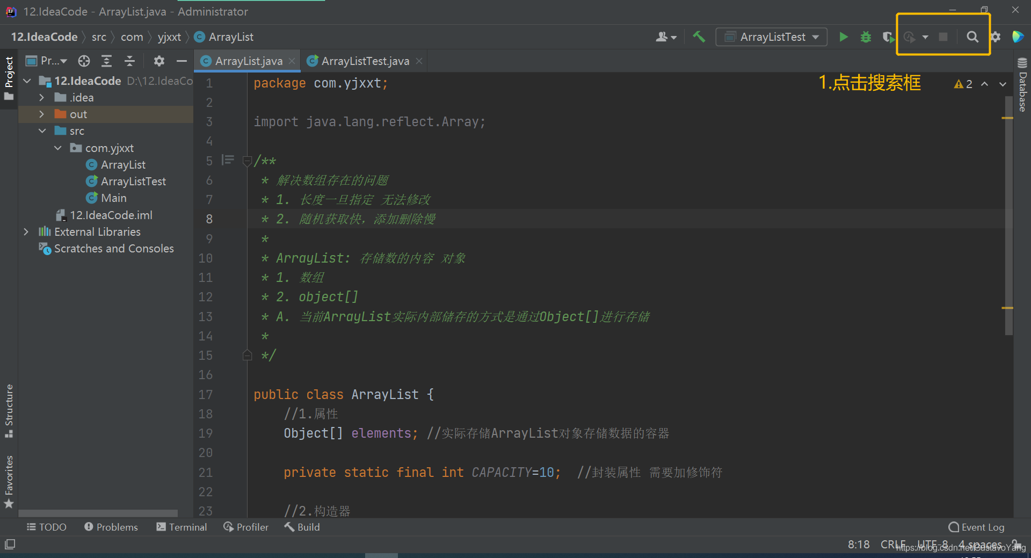
Task: Click the 8:18 caret position indicator
Action: click(x=859, y=545)
